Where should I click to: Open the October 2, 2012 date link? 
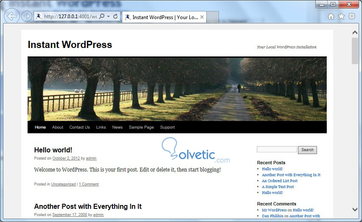point(66,158)
